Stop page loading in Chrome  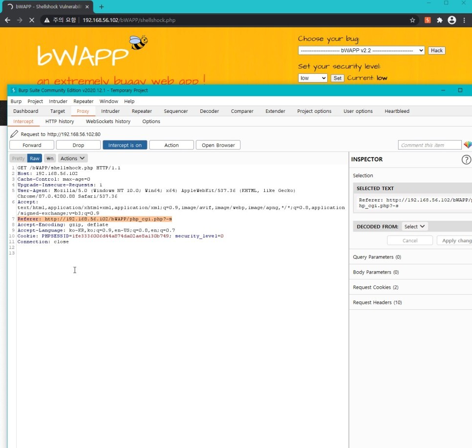(x=32, y=20)
